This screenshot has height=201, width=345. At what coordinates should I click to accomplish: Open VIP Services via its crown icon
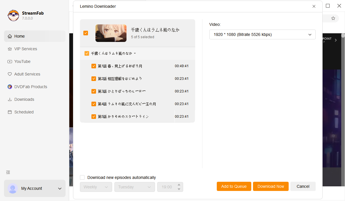[10, 49]
